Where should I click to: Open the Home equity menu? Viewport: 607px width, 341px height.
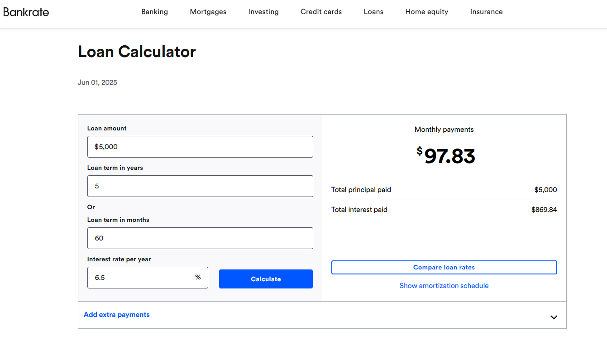coord(427,12)
